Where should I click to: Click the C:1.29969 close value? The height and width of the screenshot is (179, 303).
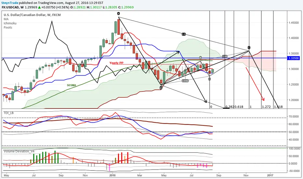(126, 7)
